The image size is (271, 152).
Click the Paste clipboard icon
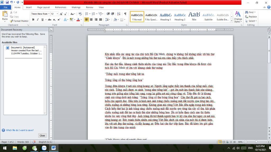coord(5,14)
